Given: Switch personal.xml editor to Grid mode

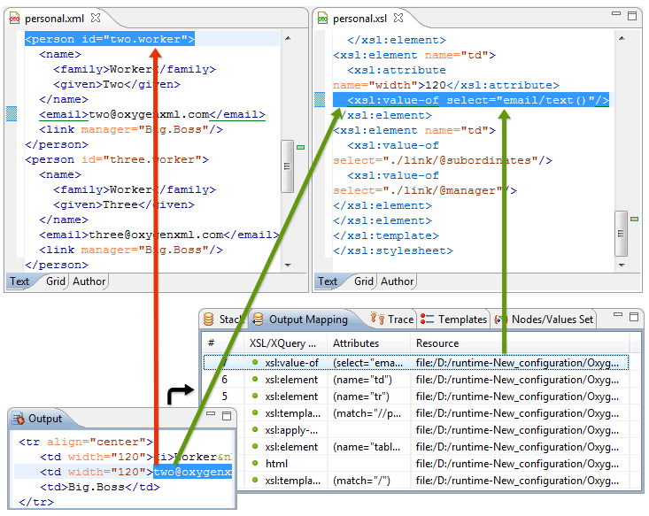Looking at the screenshot, I should point(56,281).
